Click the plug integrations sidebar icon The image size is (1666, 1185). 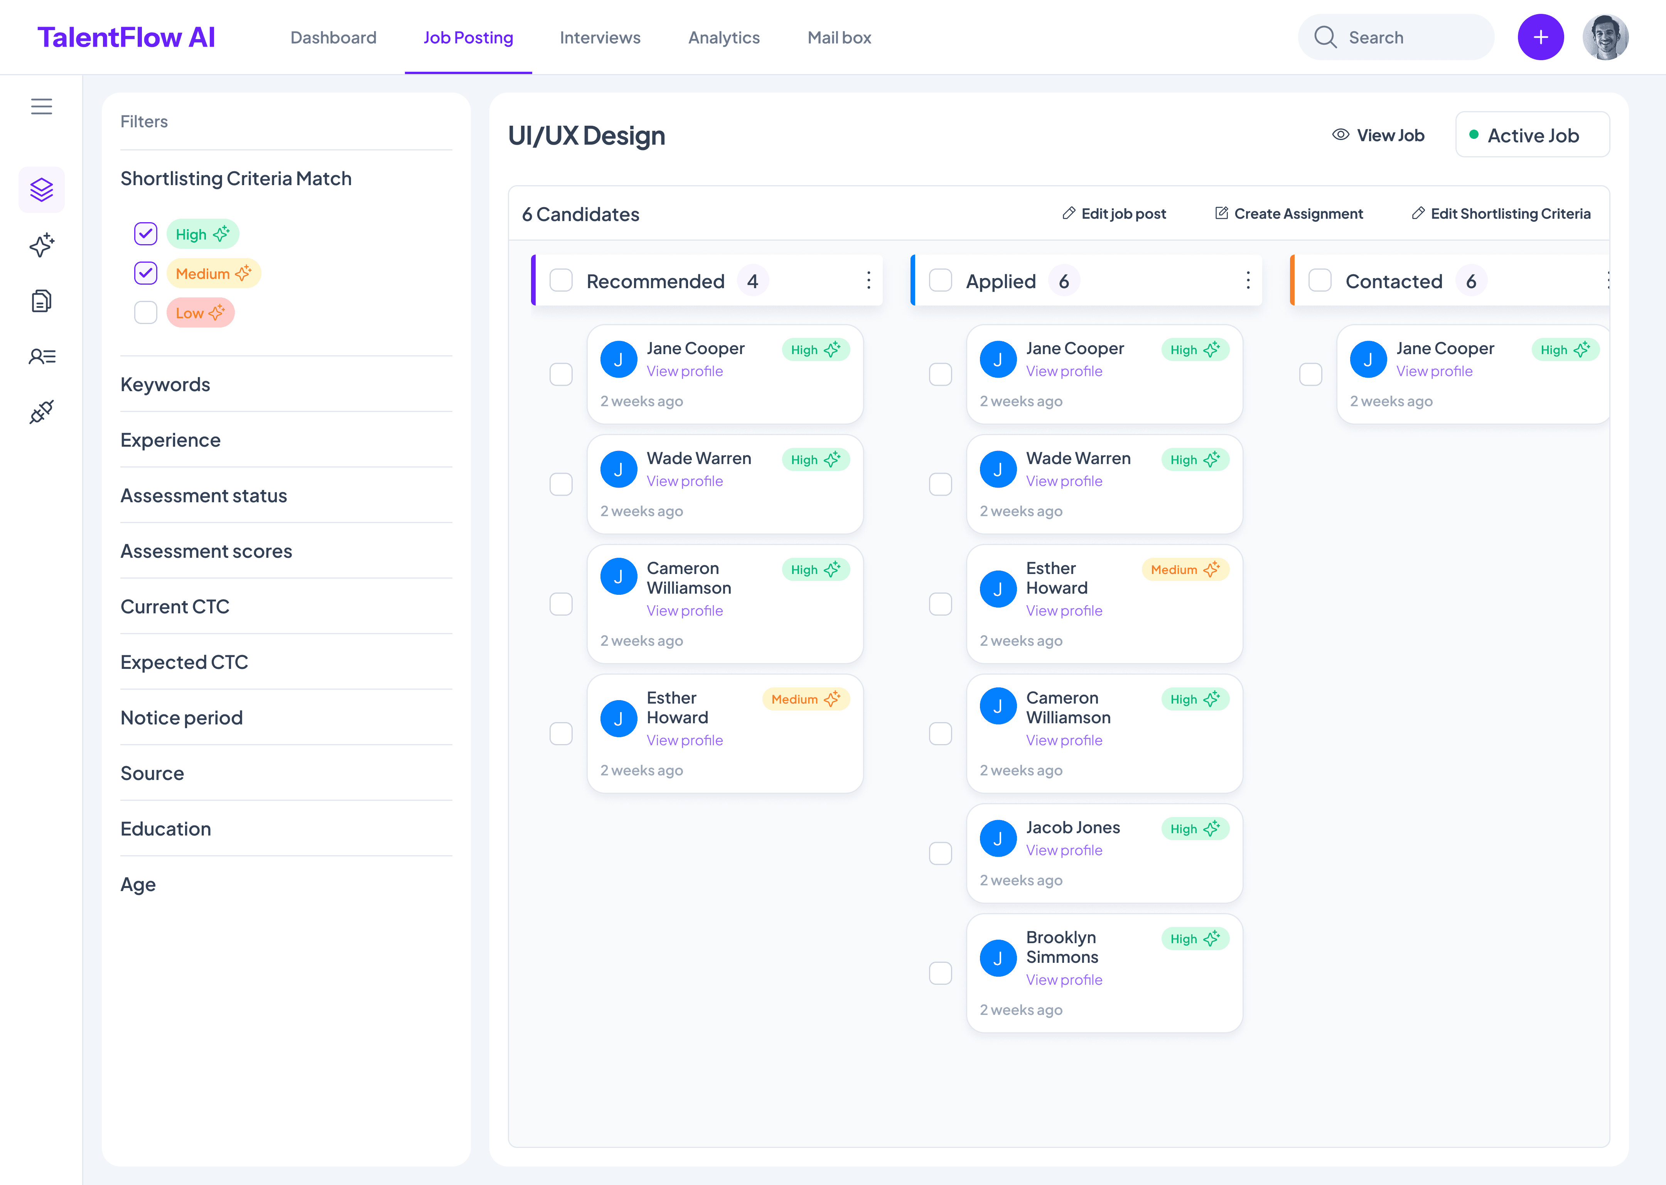(42, 412)
